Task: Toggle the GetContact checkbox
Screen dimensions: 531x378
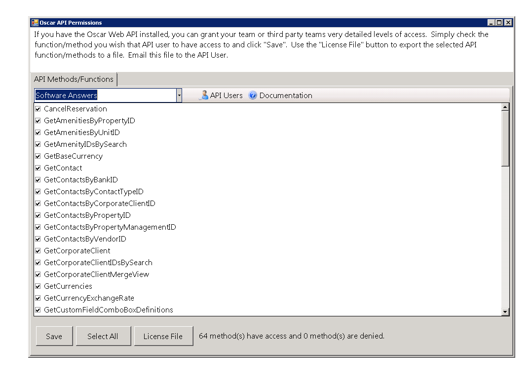Action: [x=38, y=168]
